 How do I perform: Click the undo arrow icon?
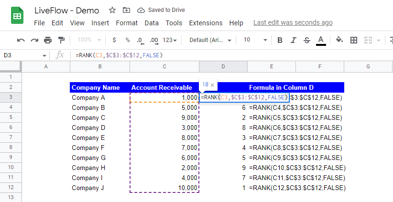(21, 40)
